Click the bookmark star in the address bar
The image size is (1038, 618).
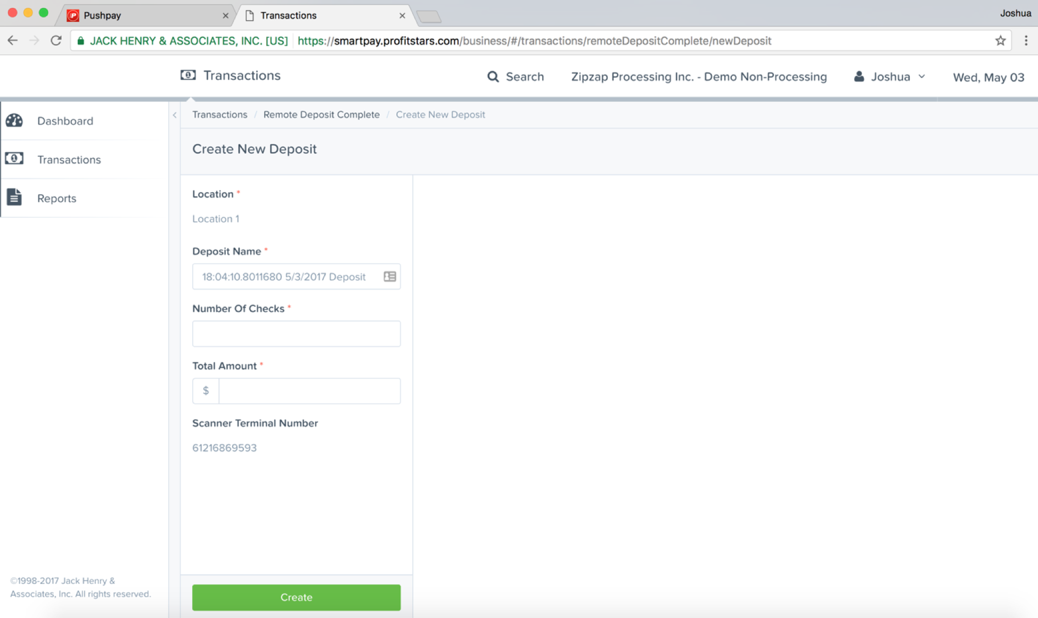[x=1000, y=40]
